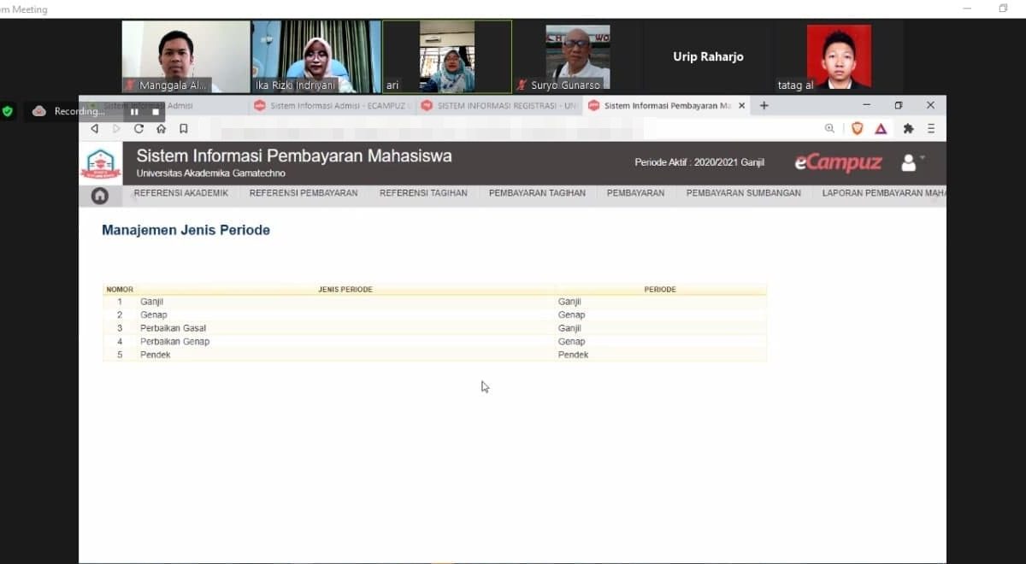
Task: Expand the Referensi Pembayaran menu
Action: coord(304,193)
